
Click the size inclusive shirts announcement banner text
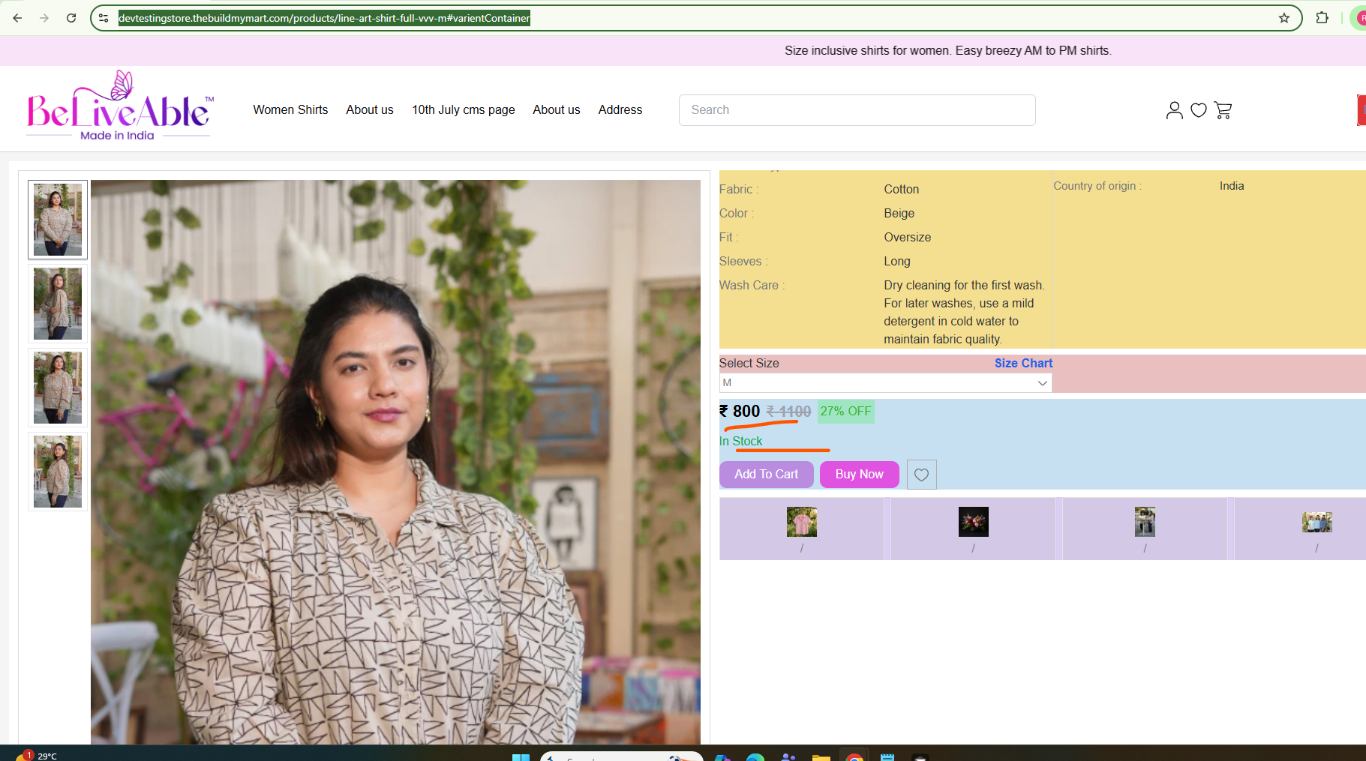pyautogui.click(x=948, y=50)
